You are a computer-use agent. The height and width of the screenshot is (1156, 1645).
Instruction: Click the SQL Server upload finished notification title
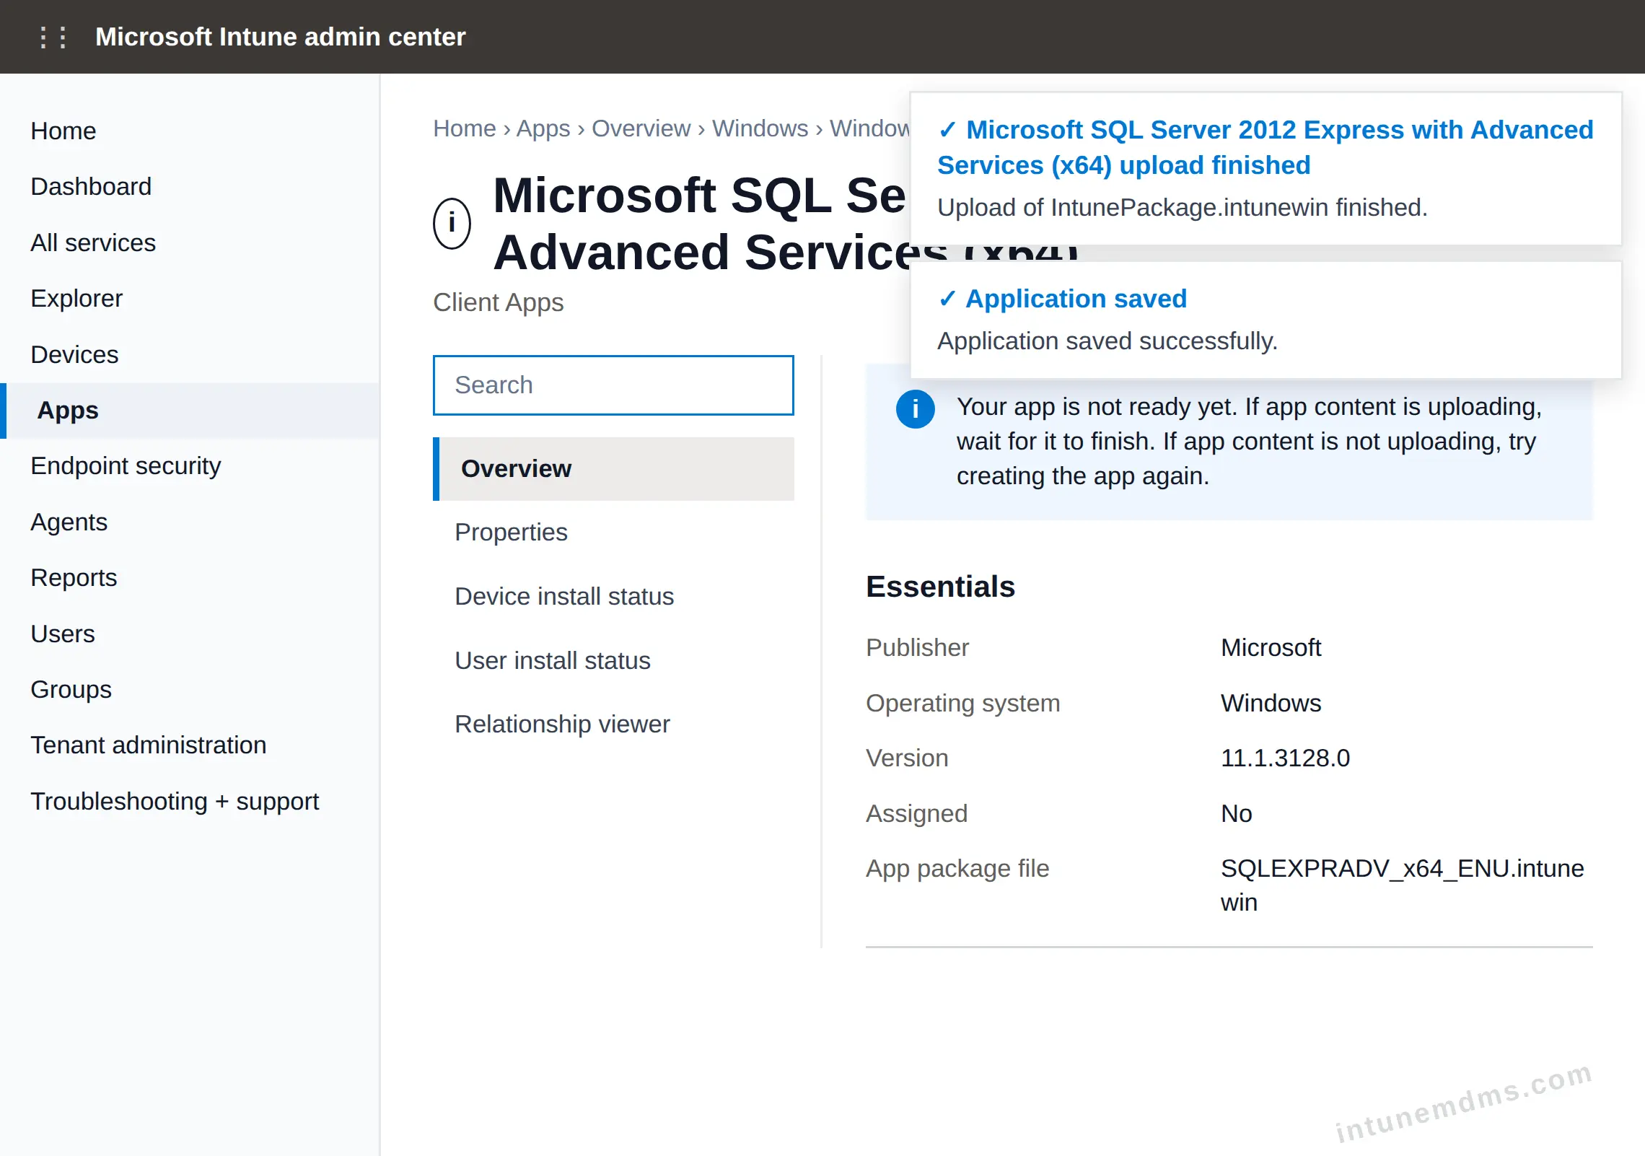pyautogui.click(x=1265, y=147)
